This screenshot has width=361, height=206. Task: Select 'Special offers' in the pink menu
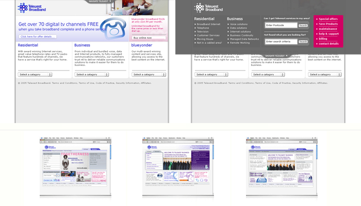pos(328,19)
